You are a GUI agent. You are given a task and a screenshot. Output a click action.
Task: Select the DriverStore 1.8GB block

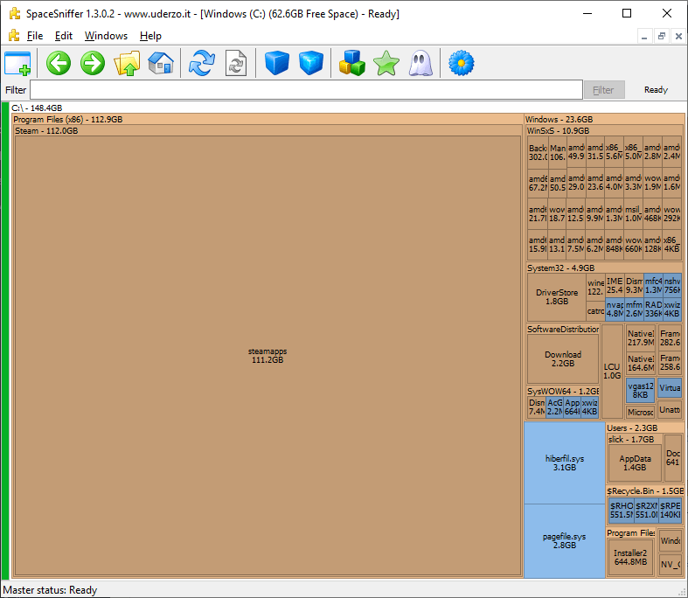coord(556,297)
